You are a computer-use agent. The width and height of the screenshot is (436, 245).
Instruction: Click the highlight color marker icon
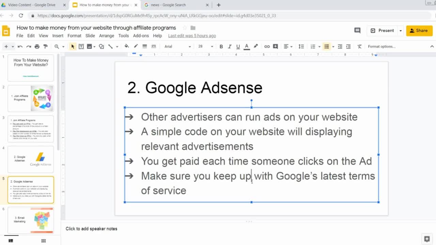[x=255, y=46]
